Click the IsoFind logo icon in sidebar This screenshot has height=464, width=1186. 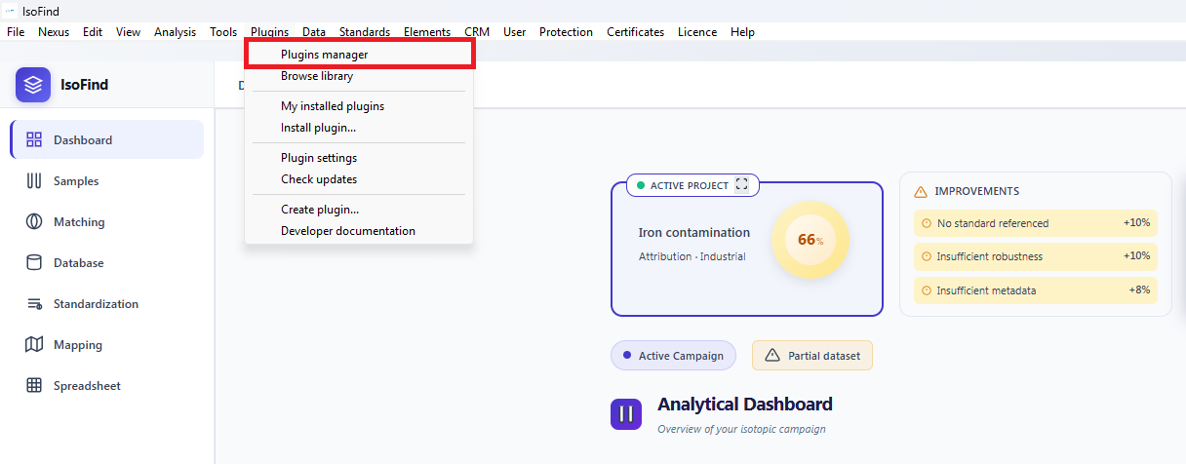33,85
